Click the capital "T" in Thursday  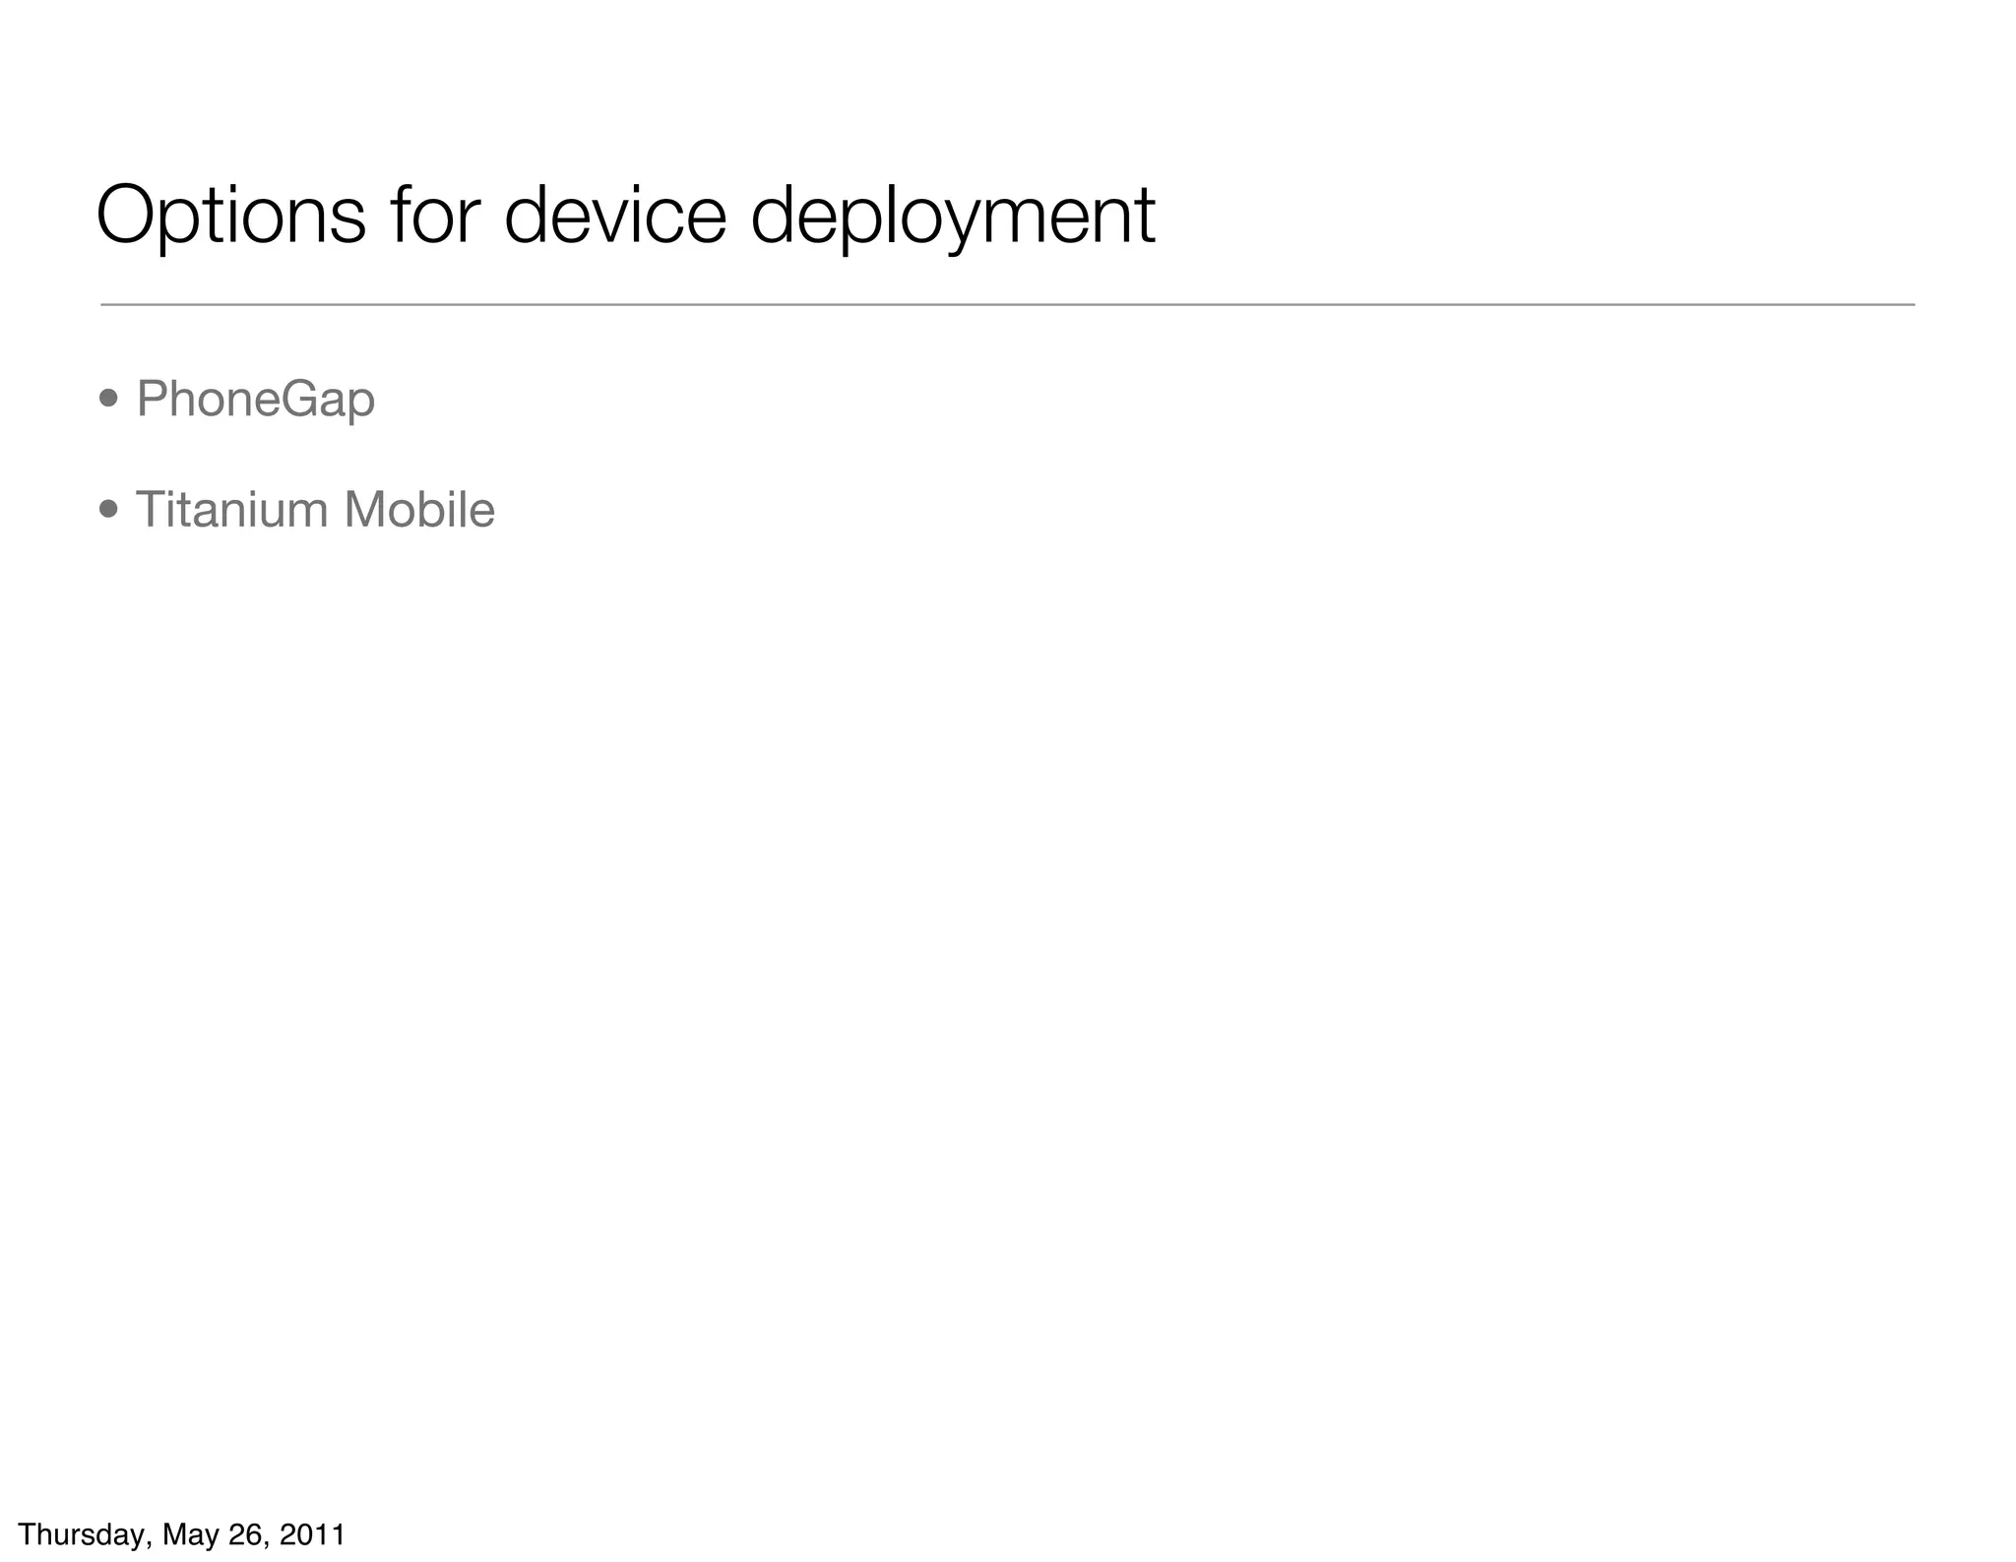[27, 1534]
